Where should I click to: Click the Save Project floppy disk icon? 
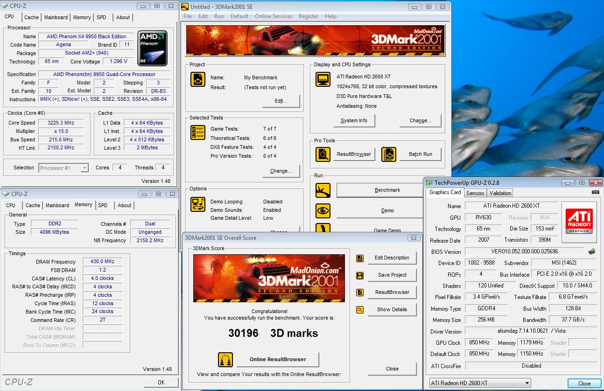pos(360,275)
